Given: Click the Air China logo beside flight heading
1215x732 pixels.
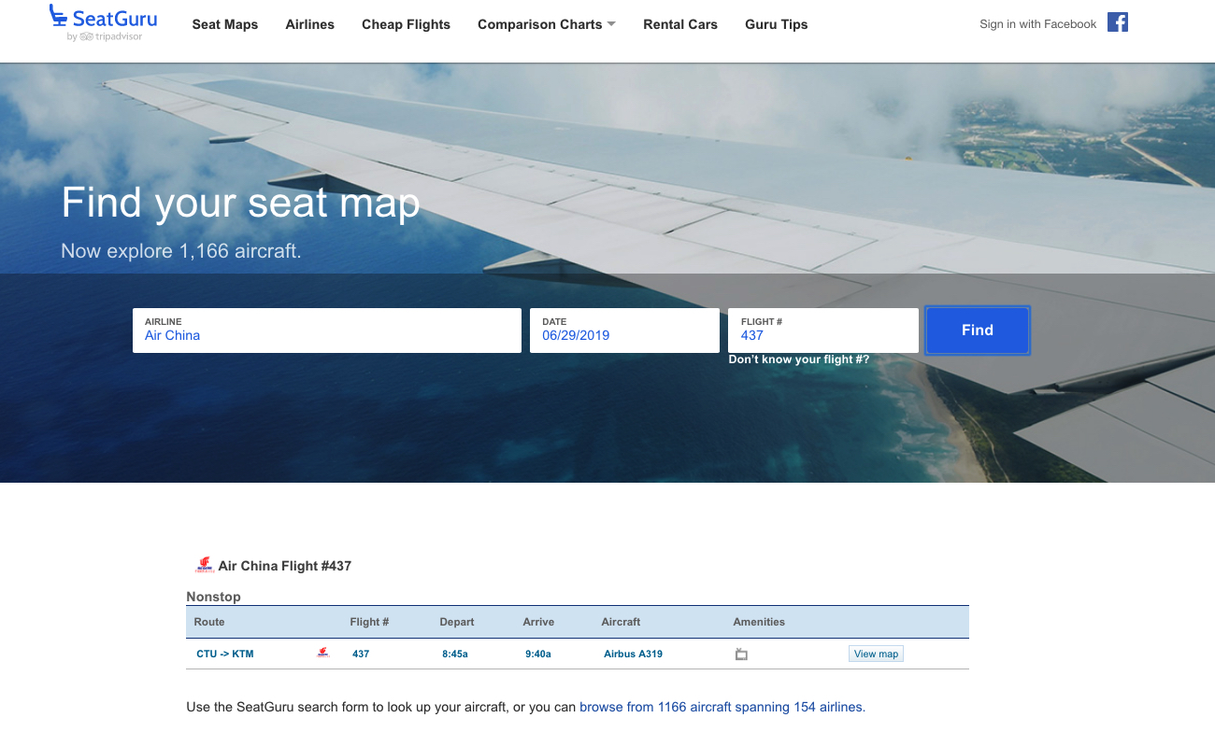Looking at the screenshot, I should click(204, 565).
